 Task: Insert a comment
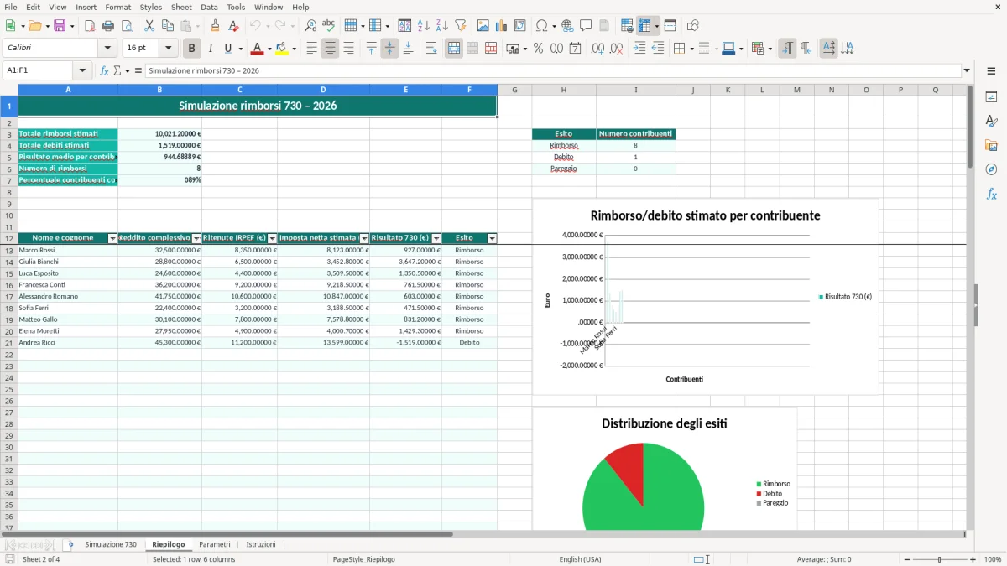tap(587, 26)
